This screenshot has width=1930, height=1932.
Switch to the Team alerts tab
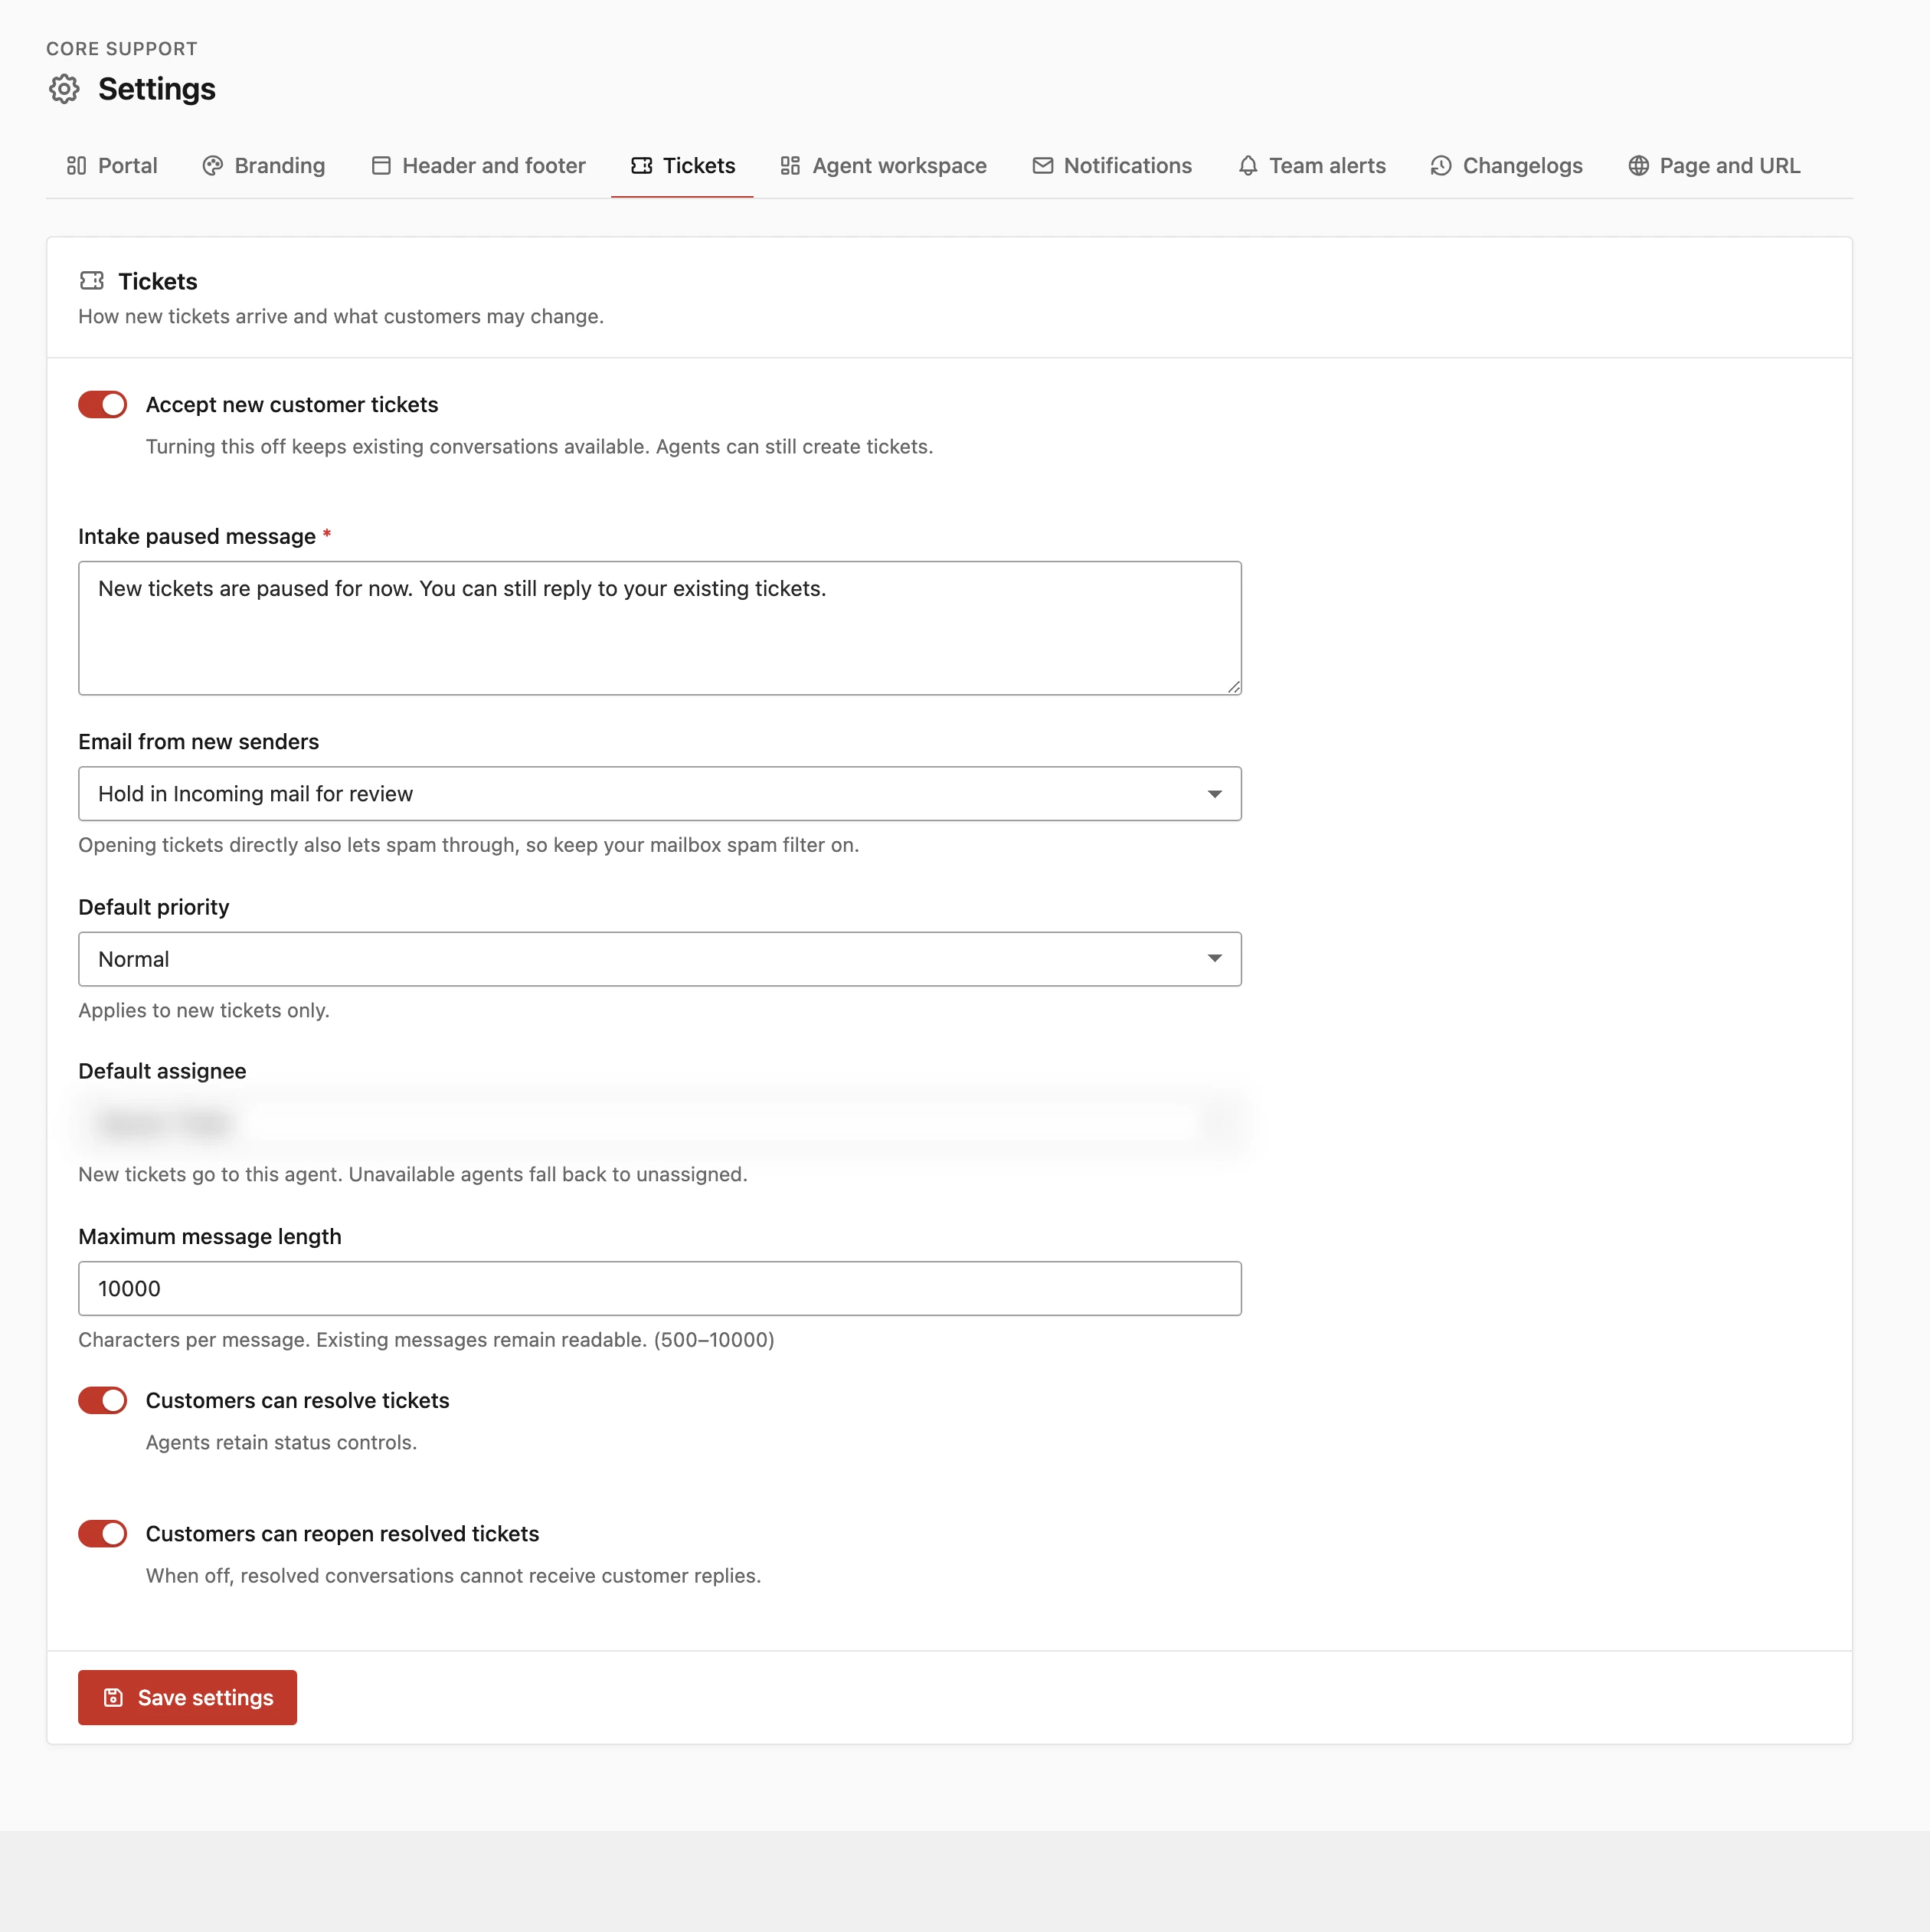(1312, 166)
